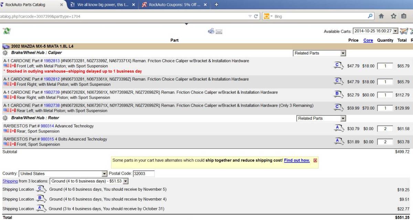Click truck icon C beside Shipping Location
This screenshot has width=413, height=220.
tap(41, 189)
